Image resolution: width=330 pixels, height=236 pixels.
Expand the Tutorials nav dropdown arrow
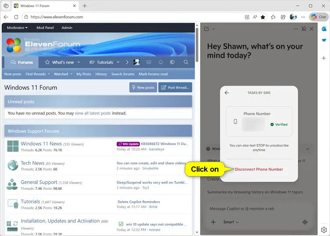tap(118, 63)
